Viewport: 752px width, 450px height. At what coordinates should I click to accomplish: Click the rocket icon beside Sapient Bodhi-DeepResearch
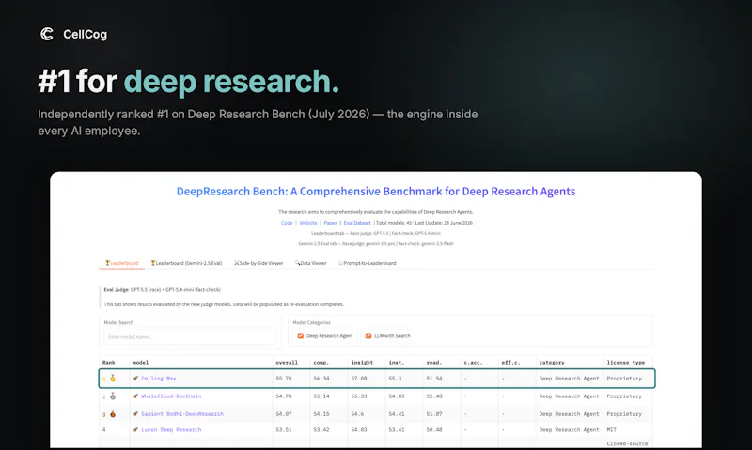[135, 413]
